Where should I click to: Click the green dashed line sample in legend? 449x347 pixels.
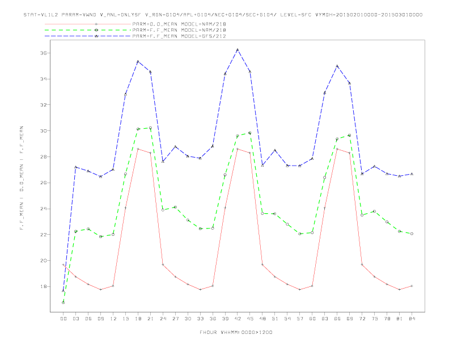(88, 30)
